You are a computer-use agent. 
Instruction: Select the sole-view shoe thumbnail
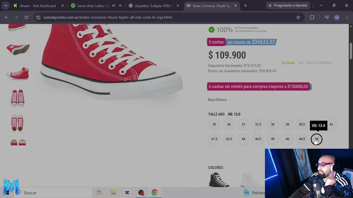(x=18, y=49)
